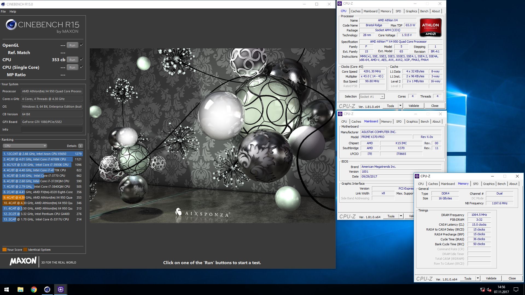Click the muted volume tray icon
This screenshot has height=295, width=525.
pos(489,290)
